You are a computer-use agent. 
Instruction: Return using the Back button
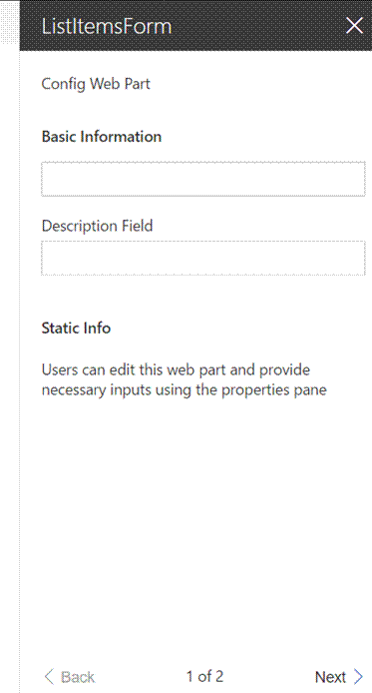(70, 676)
